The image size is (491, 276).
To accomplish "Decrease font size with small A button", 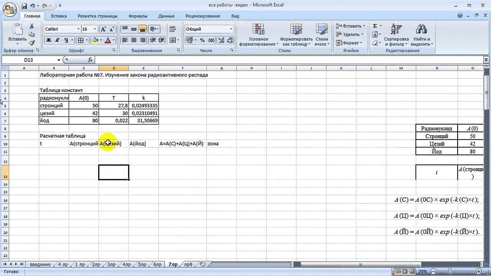I will click(x=112, y=29).
